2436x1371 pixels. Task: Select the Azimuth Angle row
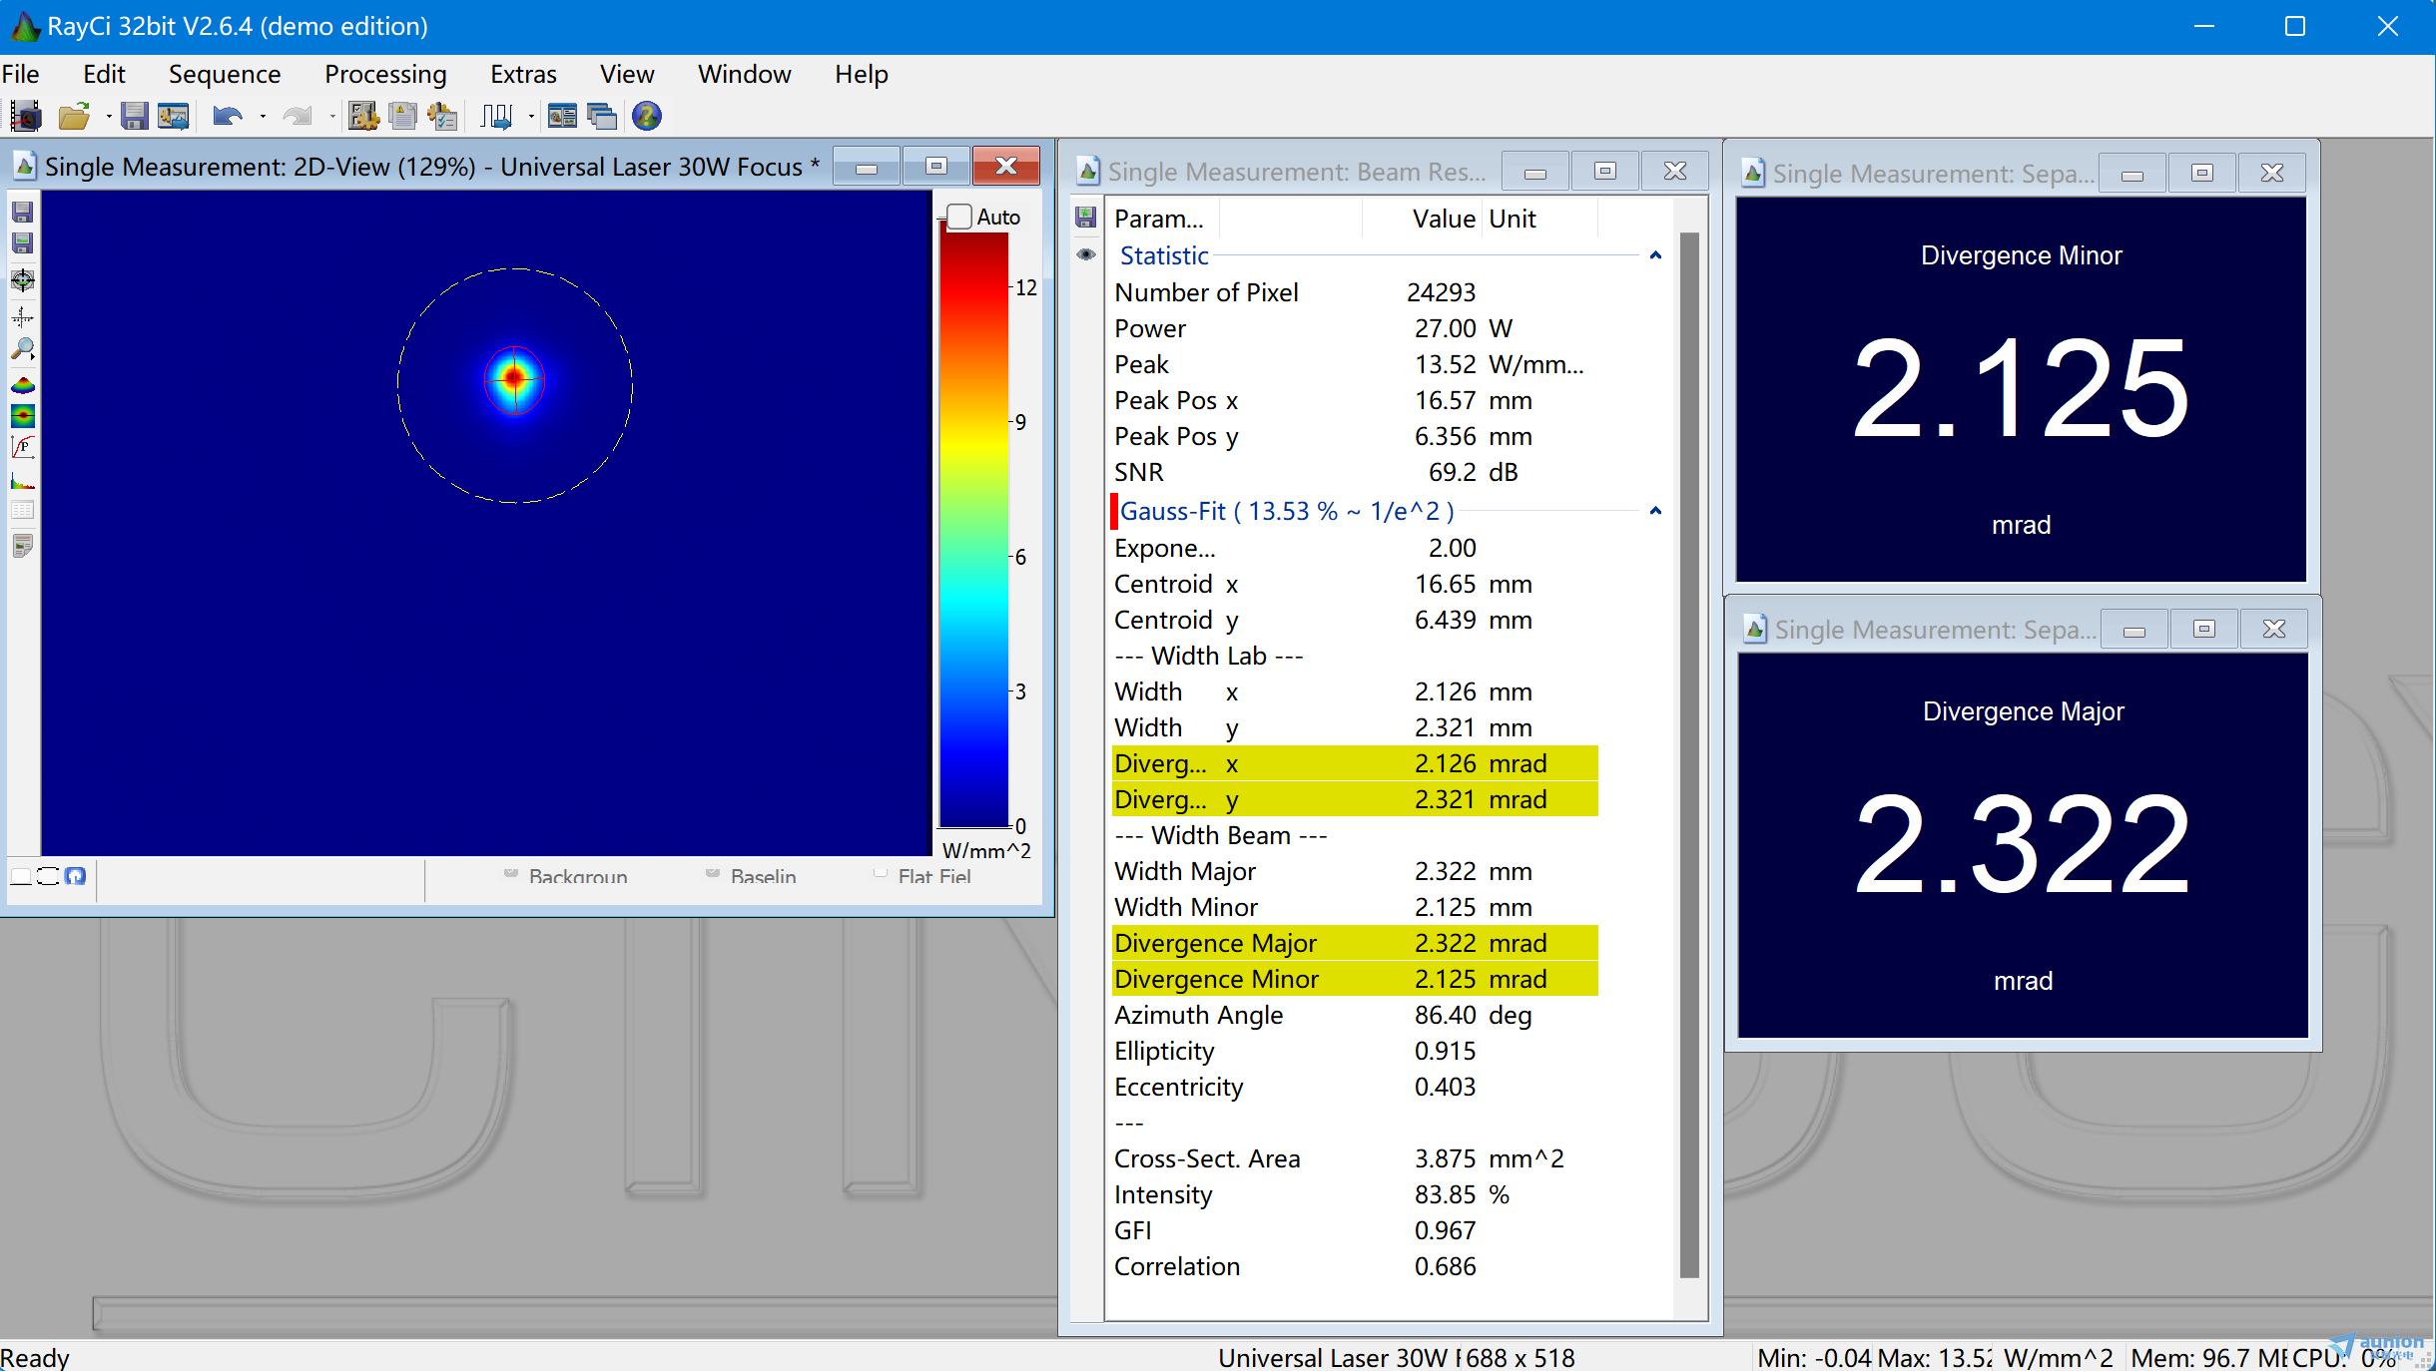click(x=1355, y=1015)
